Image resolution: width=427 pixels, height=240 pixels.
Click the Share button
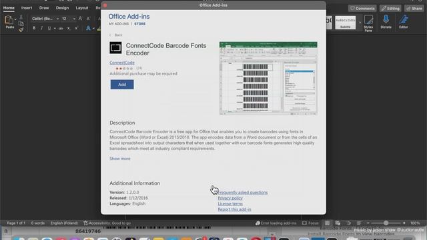414,9
